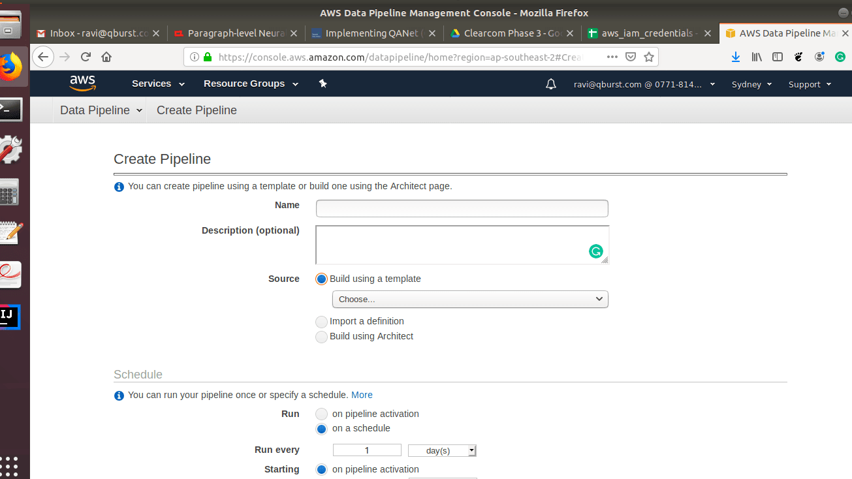
Task: Select Build using a template radio
Action: point(321,279)
